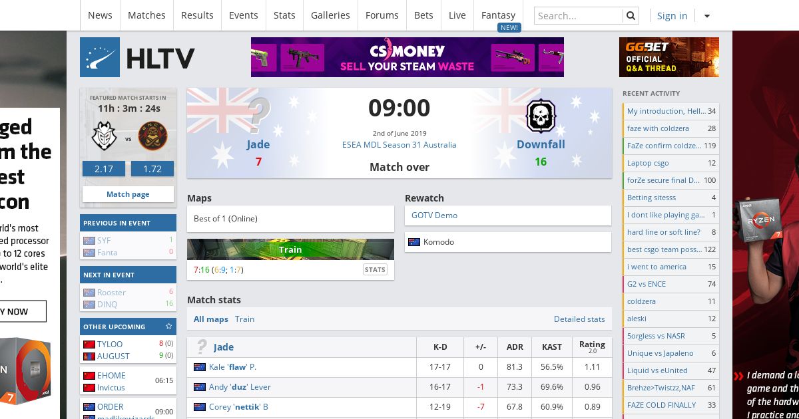Open the Events menu item

coord(244,15)
